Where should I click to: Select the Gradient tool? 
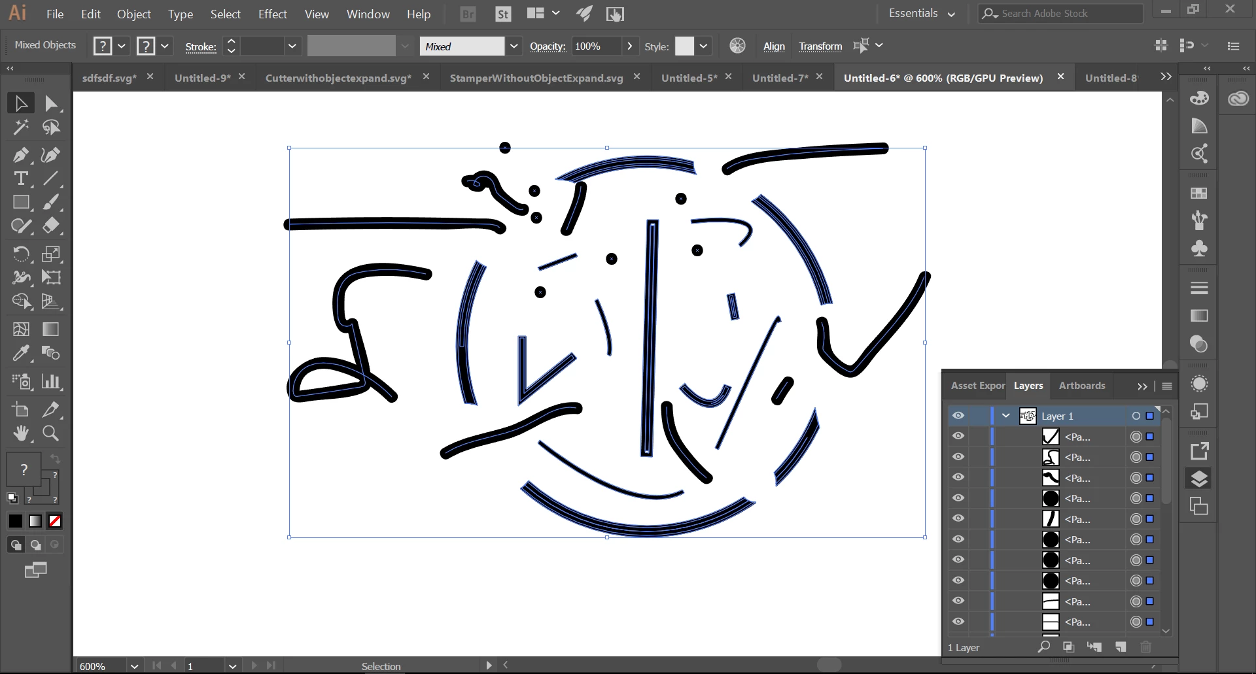[x=51, y=329]
